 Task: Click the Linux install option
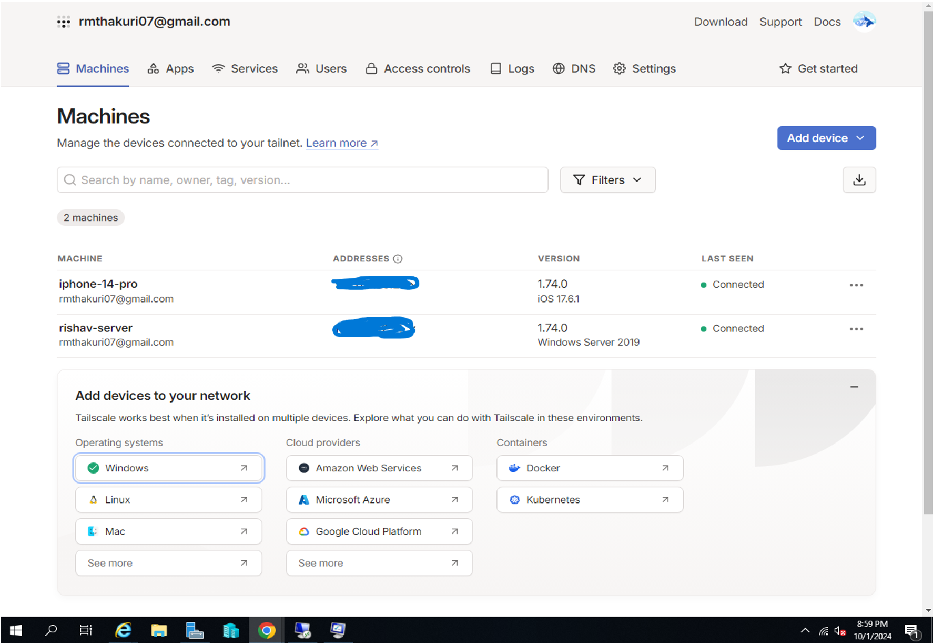(x=169, y=500)
